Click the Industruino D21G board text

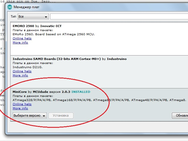click(28, 67)
